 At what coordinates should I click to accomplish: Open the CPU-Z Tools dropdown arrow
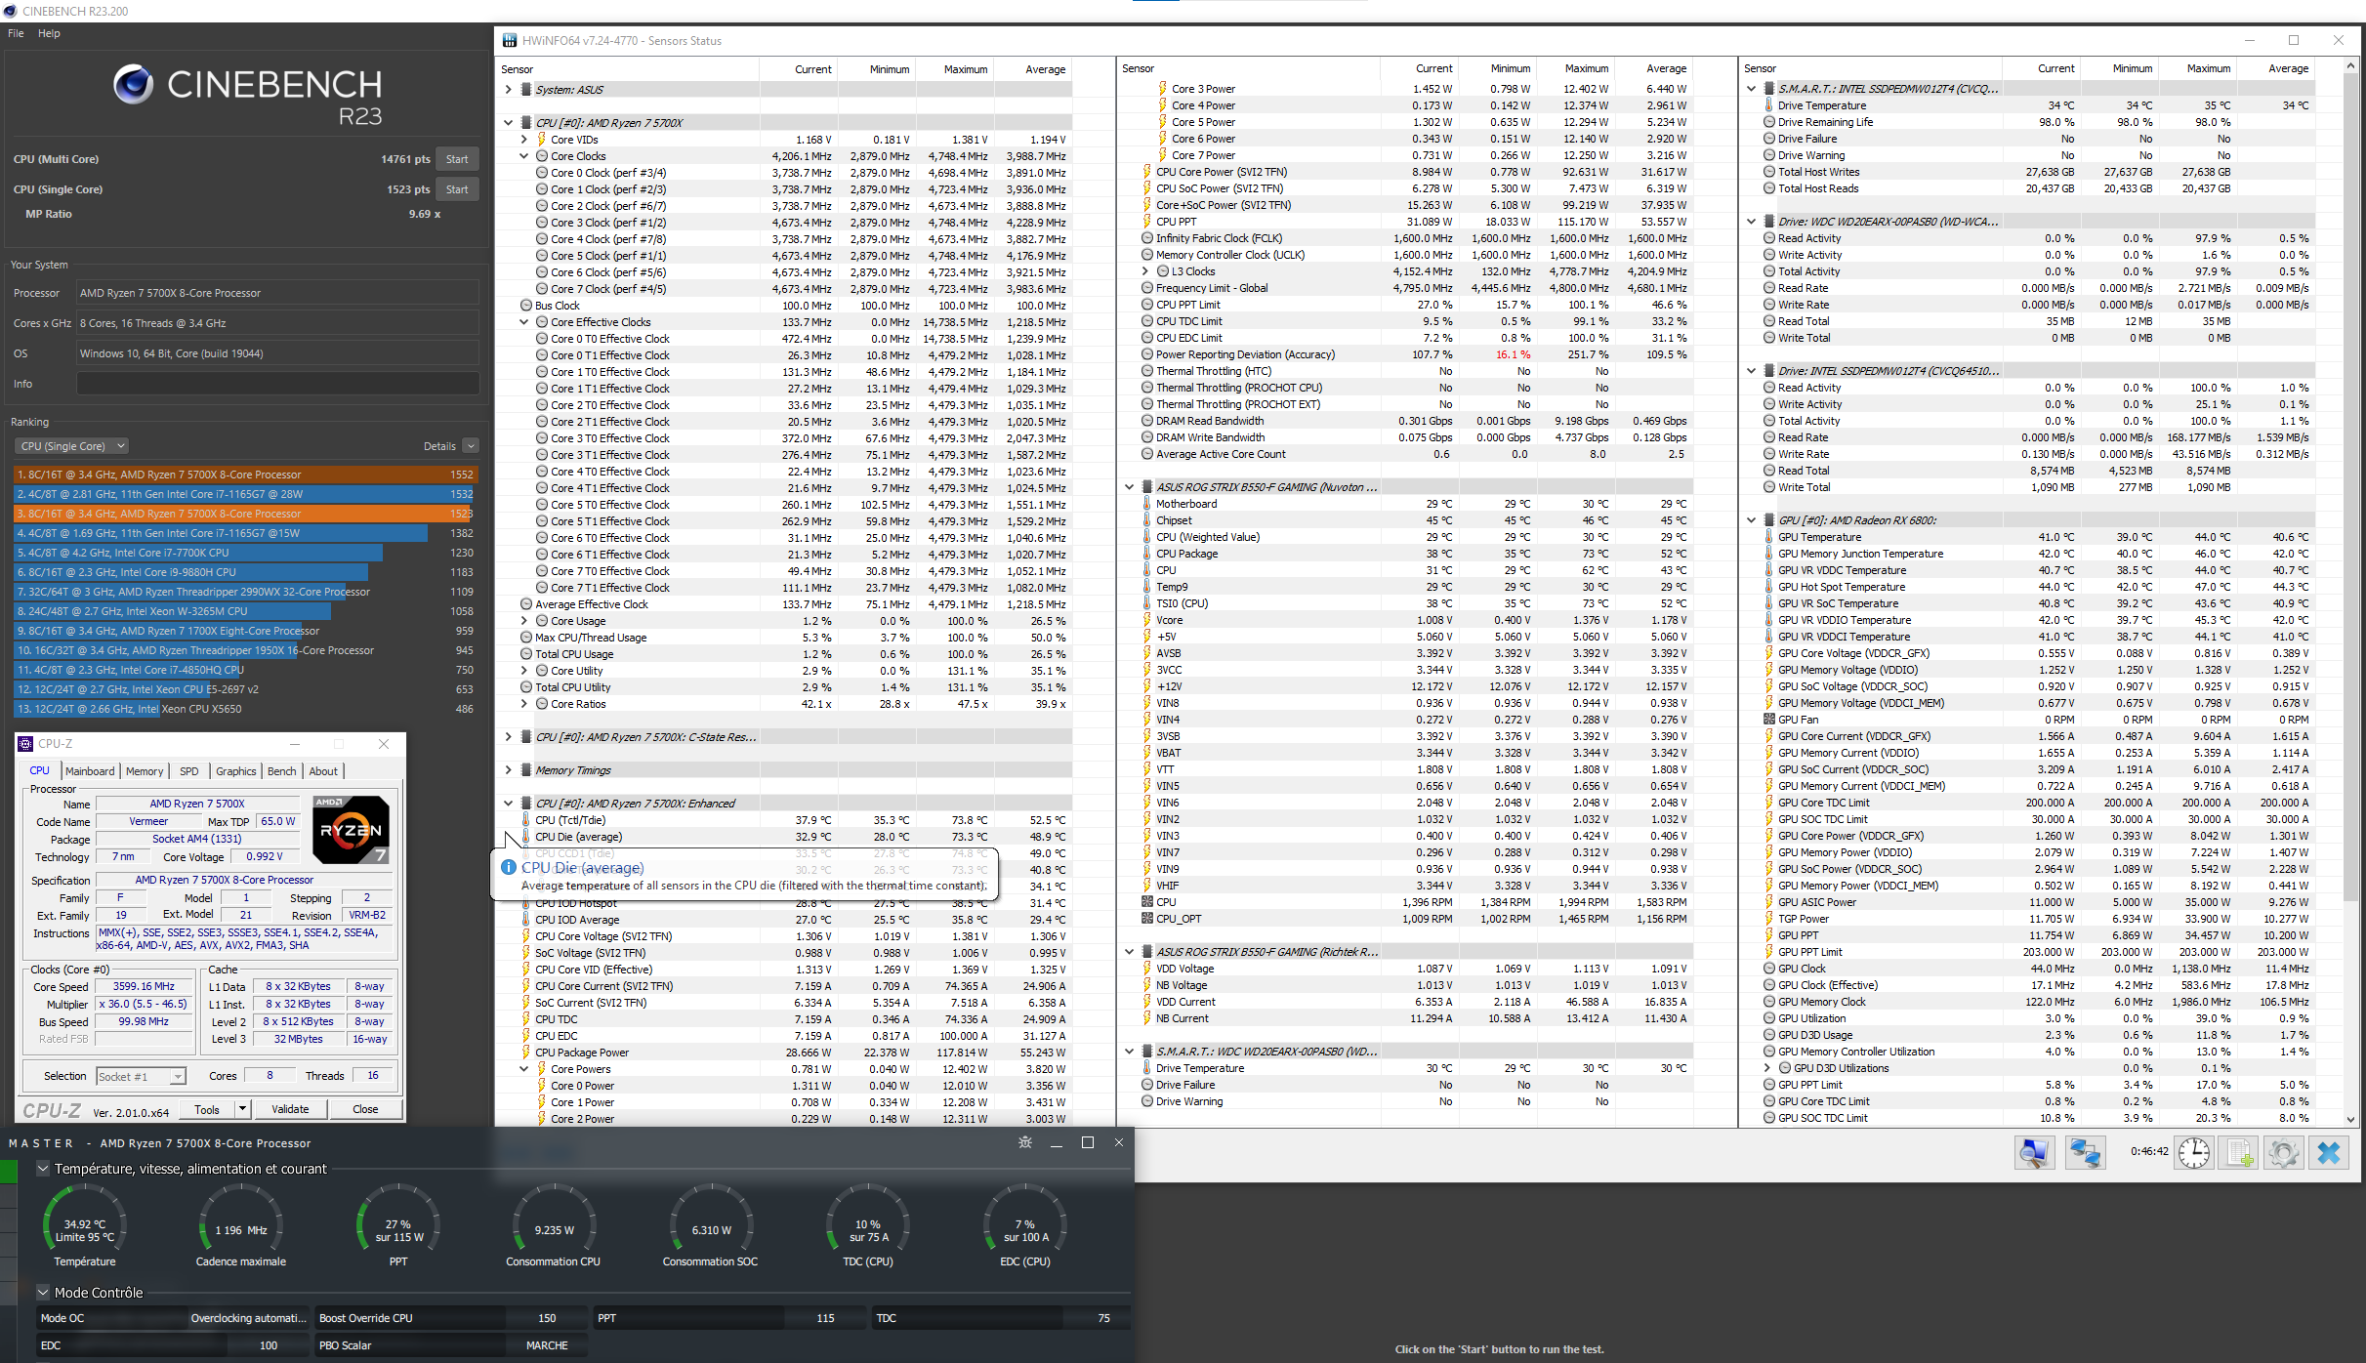point(242,1109)
